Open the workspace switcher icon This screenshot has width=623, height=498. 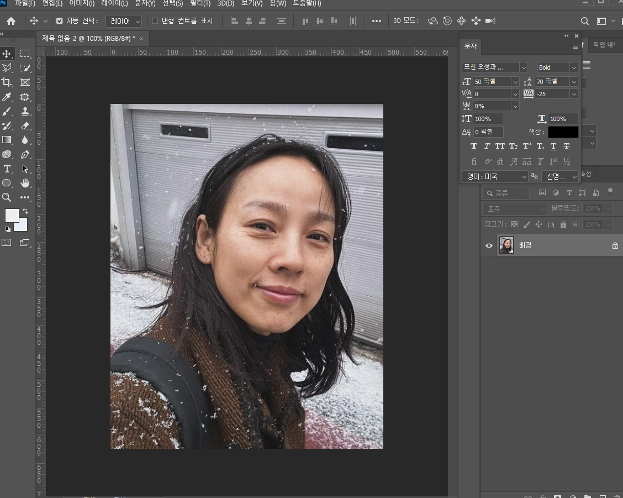coord(601,21)
